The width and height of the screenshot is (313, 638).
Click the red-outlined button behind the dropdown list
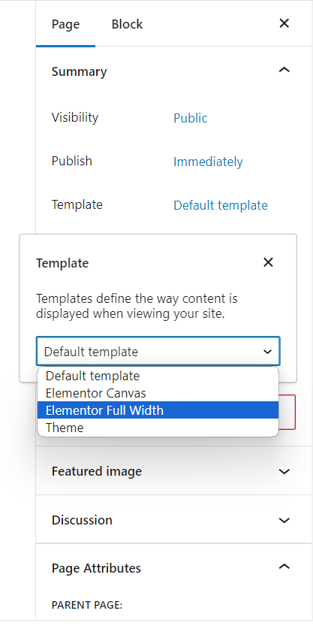pos(287,412)
